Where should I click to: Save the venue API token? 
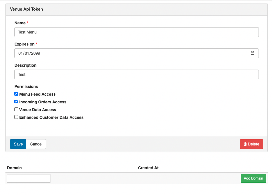tap(18, 144)
